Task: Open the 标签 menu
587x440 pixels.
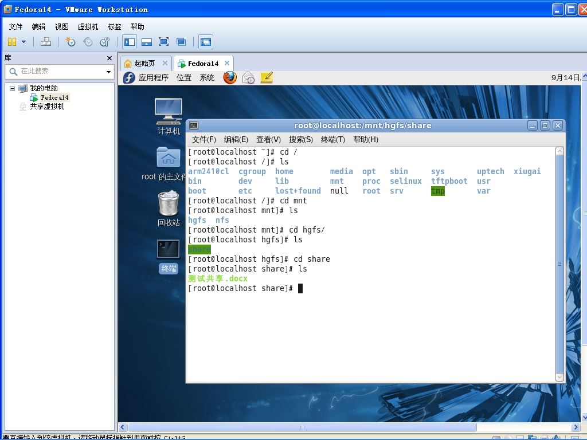Action: coord(114,26)
